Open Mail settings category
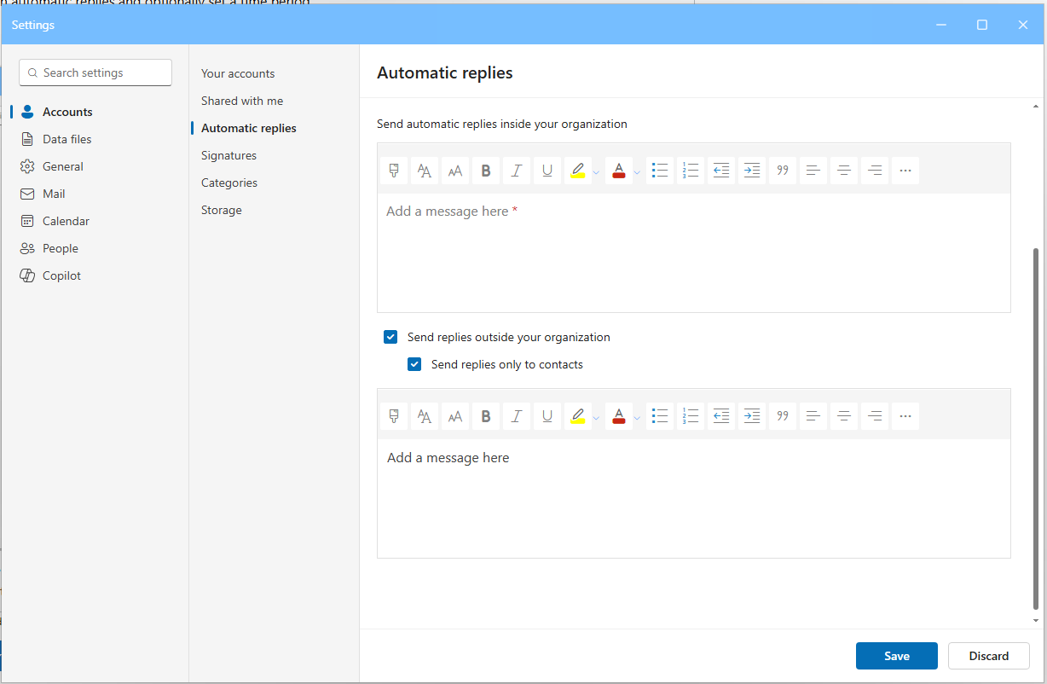Image resolution: width=1047 pixels, height=684 pixels. pyautogui.click(x=95, y=194)
